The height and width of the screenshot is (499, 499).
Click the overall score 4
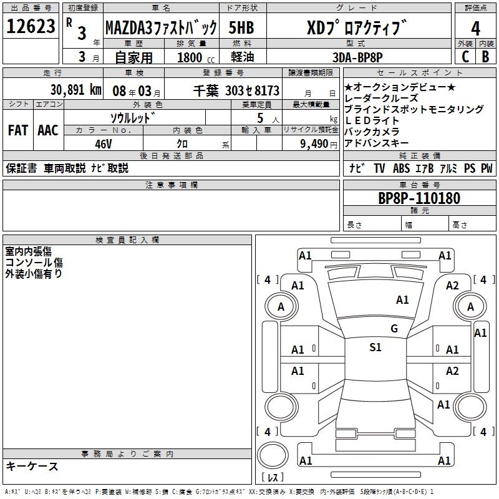pos(475,29)
